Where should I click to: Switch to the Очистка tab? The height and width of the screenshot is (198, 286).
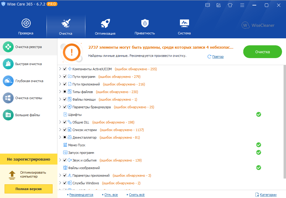pyautogui.click(x=66, y=27)
